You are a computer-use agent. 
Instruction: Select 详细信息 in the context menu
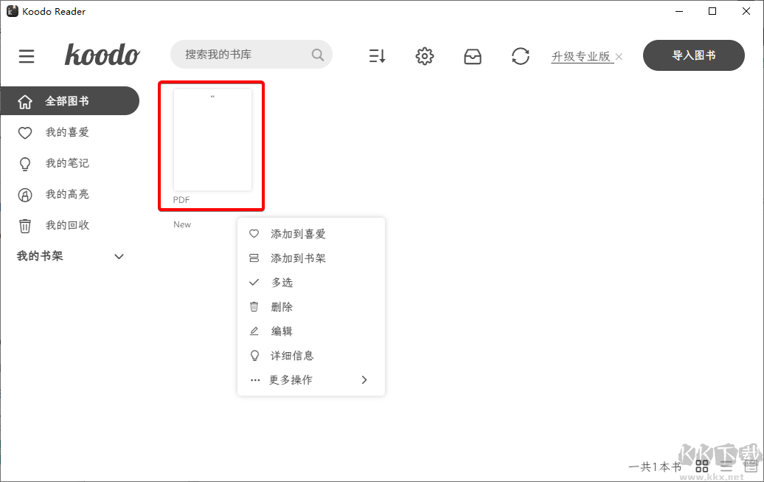[x=292, y=355]
